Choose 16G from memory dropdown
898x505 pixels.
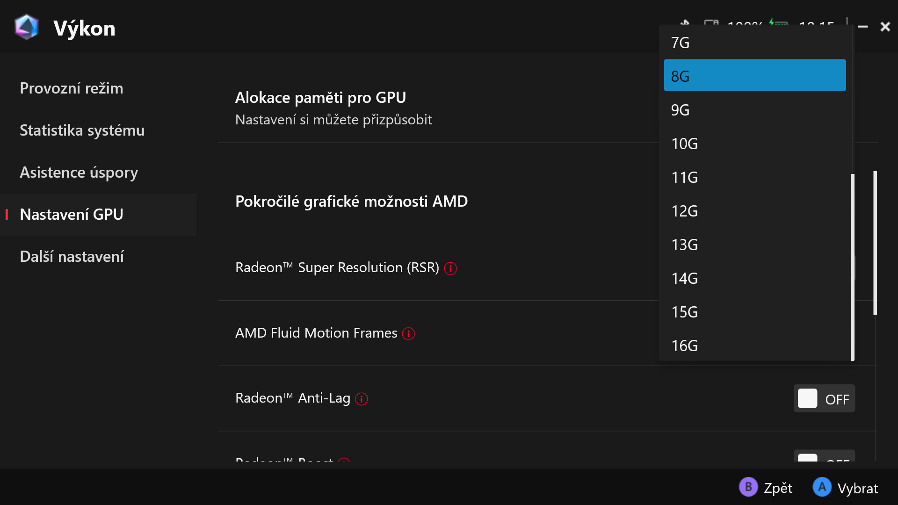754,346
